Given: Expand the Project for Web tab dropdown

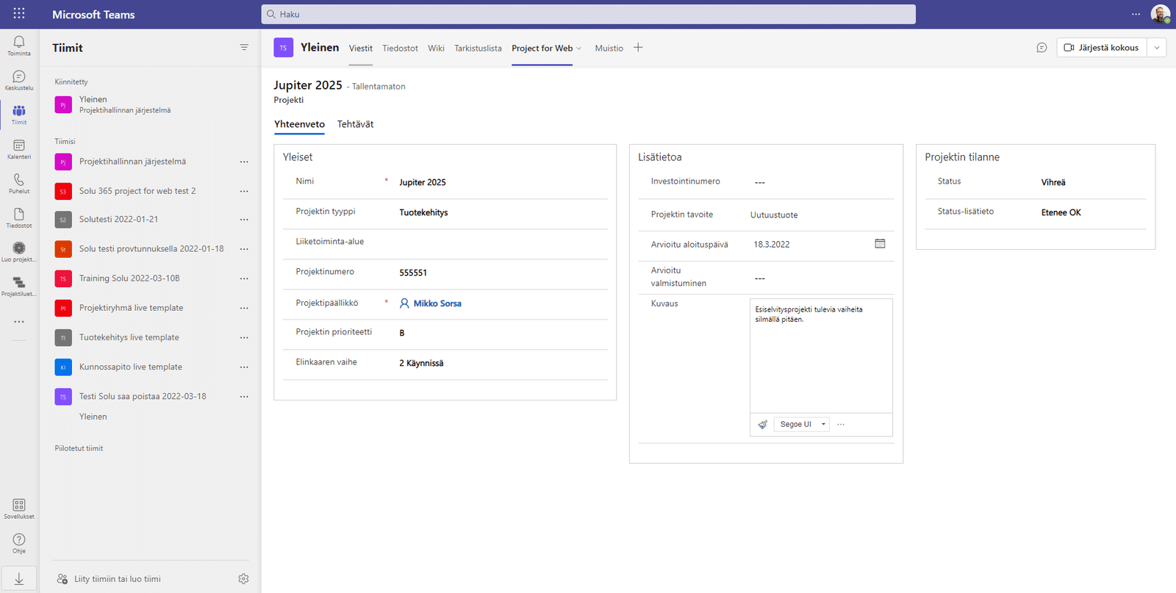Looking at the screenshot, I should 579,48.
